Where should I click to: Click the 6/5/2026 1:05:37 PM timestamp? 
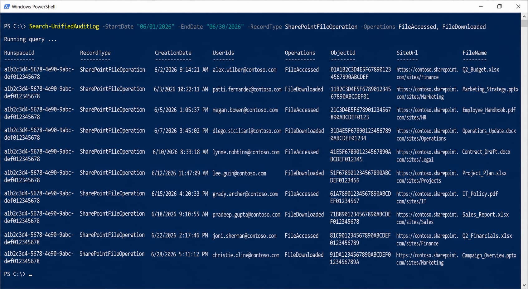pos(181,110)
